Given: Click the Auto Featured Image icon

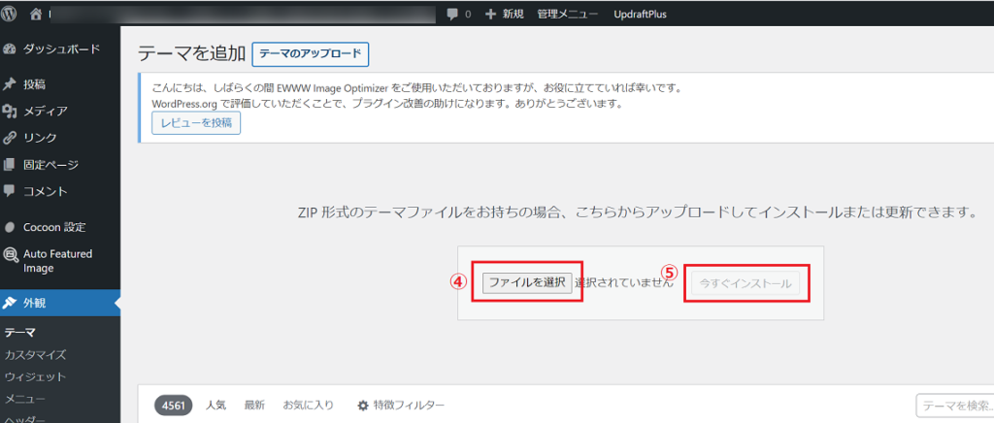Looking at the screenshot, I should pos(10,254).
